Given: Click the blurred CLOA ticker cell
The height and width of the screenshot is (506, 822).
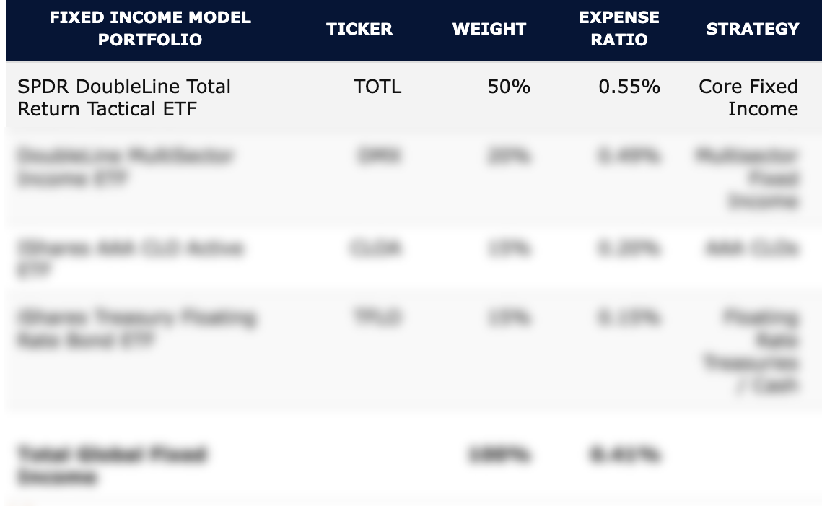Looking at the screenshot, I should click(x=376, y=249).
